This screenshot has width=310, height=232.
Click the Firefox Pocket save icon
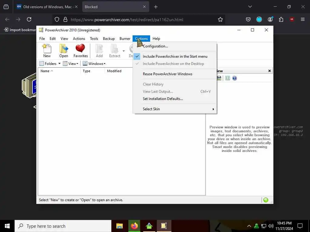point(248,19)
